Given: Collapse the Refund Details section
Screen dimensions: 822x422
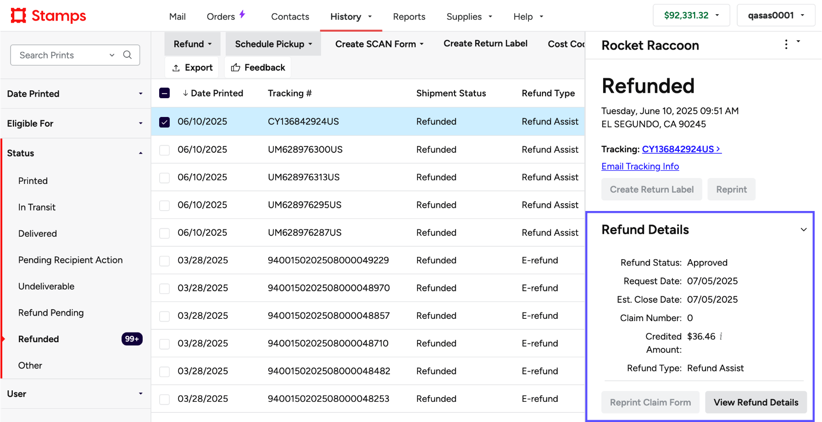Looking at the screenshot, I should coord(804,229).
